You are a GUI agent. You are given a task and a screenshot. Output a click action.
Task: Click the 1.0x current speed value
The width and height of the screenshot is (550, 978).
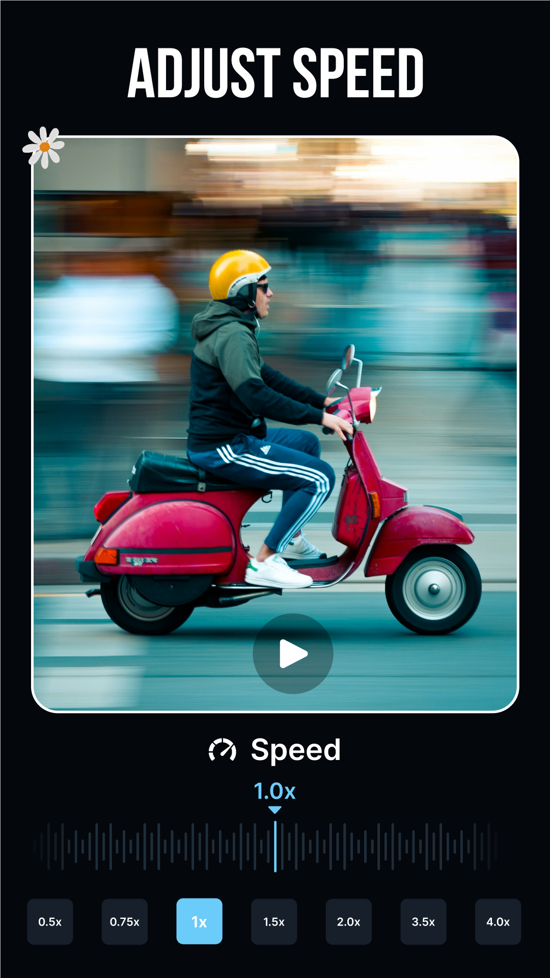pos(275,791)
